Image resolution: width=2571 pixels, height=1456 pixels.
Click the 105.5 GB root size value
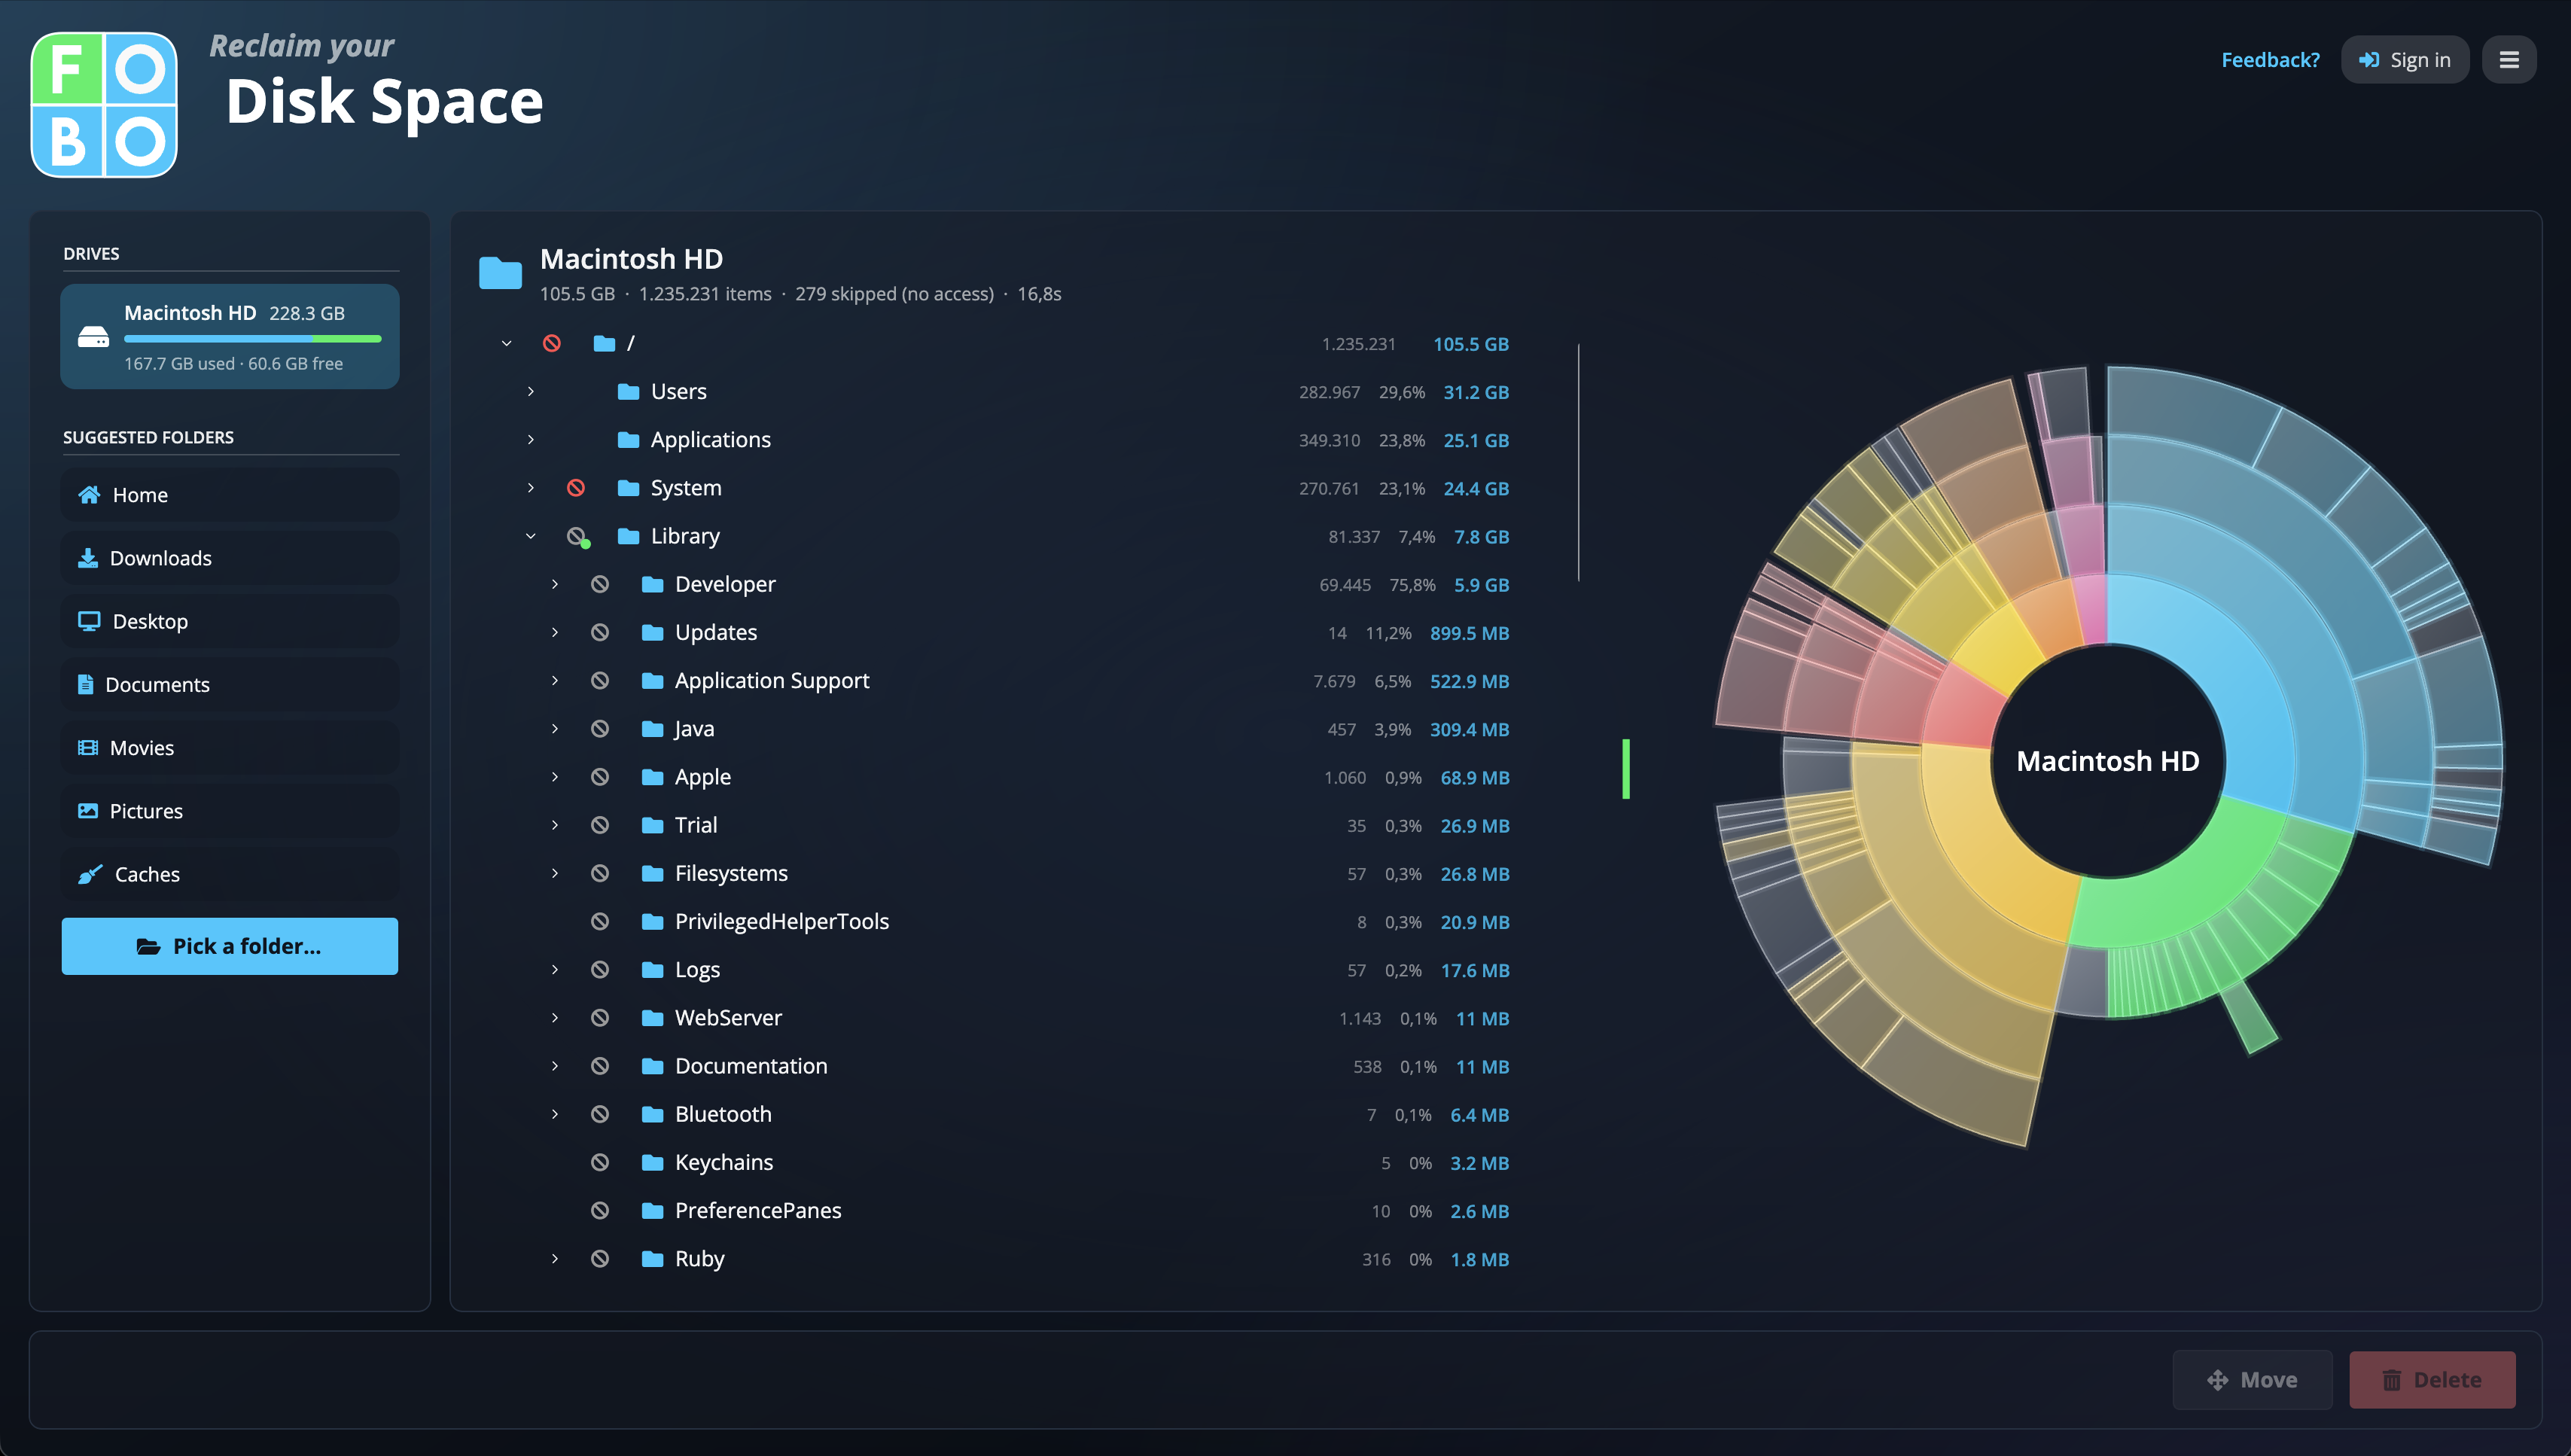(x=1470, y=344)
